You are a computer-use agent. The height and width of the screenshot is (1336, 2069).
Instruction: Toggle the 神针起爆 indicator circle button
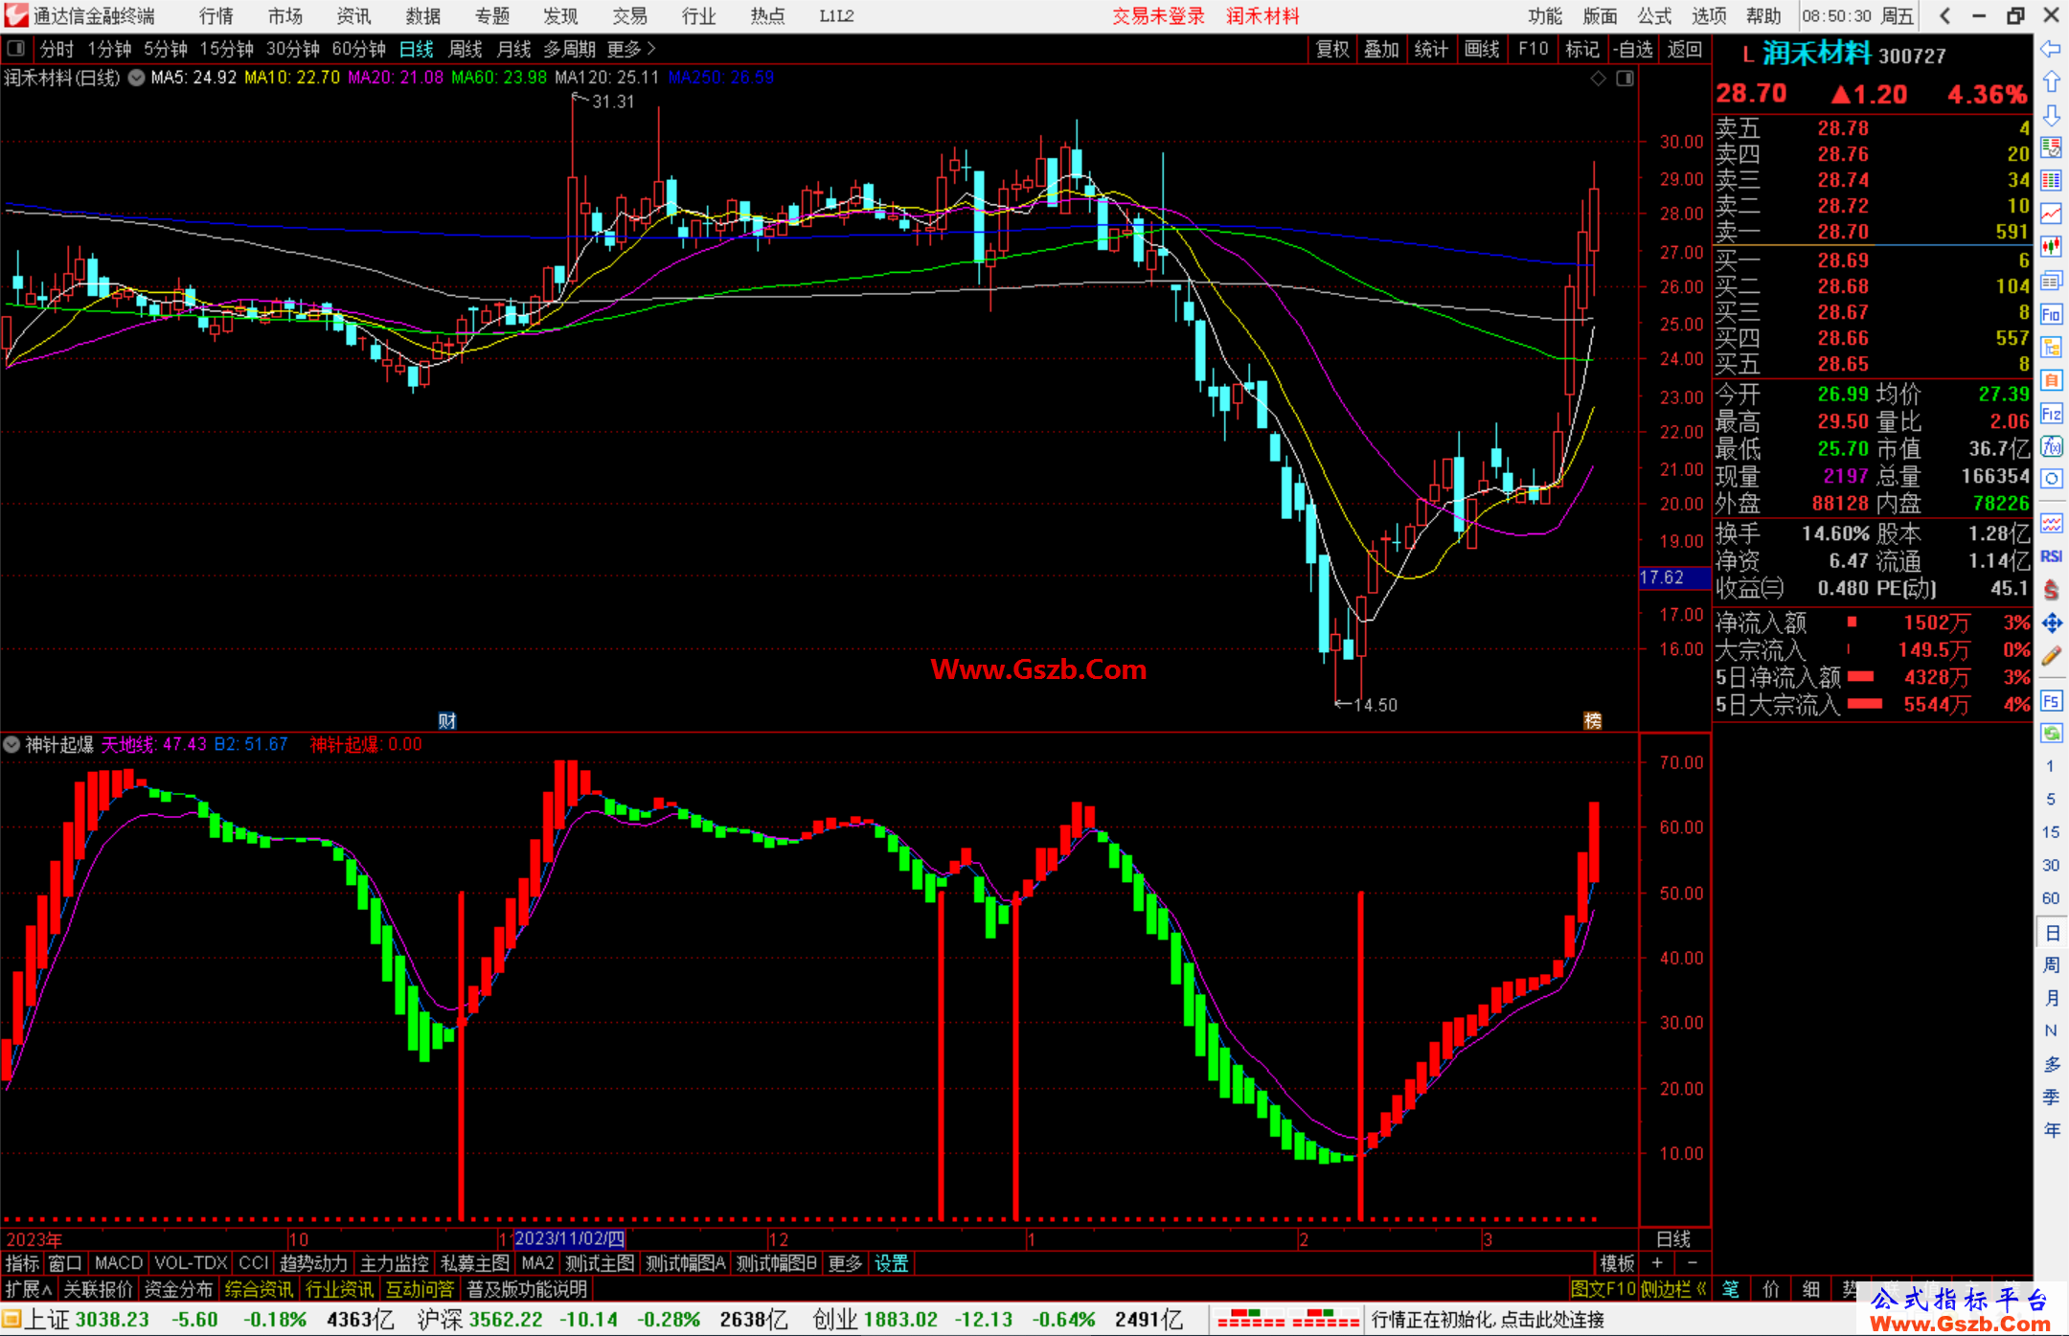11,744
